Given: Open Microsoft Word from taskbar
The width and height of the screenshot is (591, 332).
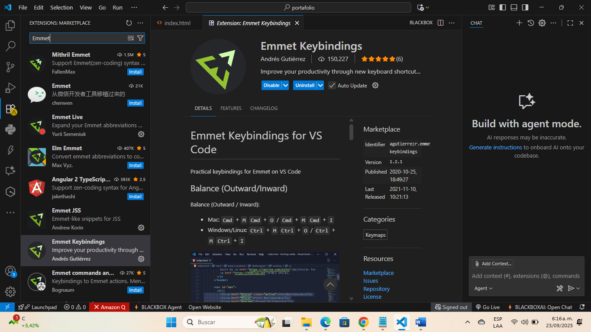Looking at the screenshot, I should pyautogui.click(x=421, y=322).
